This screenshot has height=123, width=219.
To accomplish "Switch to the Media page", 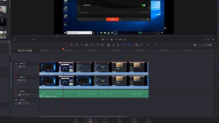I will tap(76, 120).
